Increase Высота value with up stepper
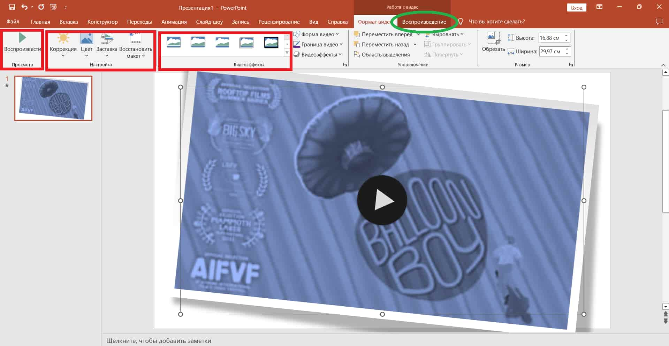The height and width of the screenshot is (346, 669). pos(567,36)
